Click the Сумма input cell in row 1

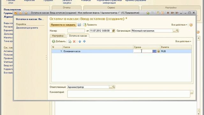tap(145, 51)
